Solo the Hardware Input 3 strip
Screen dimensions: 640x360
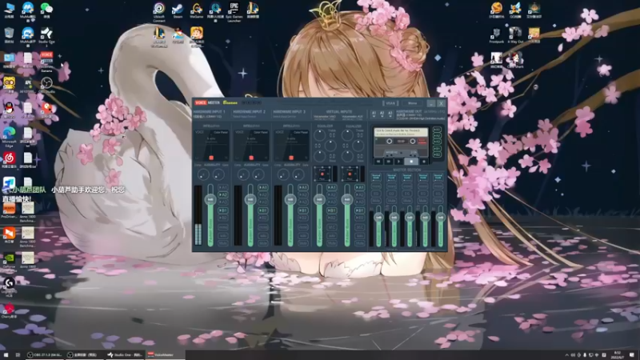coord(303,235)
